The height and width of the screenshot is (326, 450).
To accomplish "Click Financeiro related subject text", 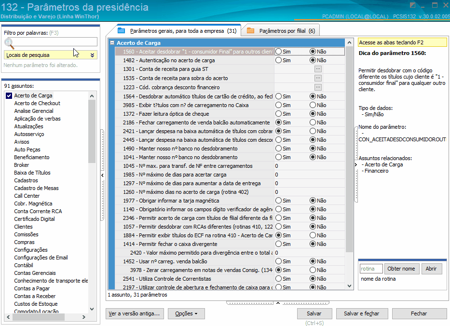I will (376, 171).
